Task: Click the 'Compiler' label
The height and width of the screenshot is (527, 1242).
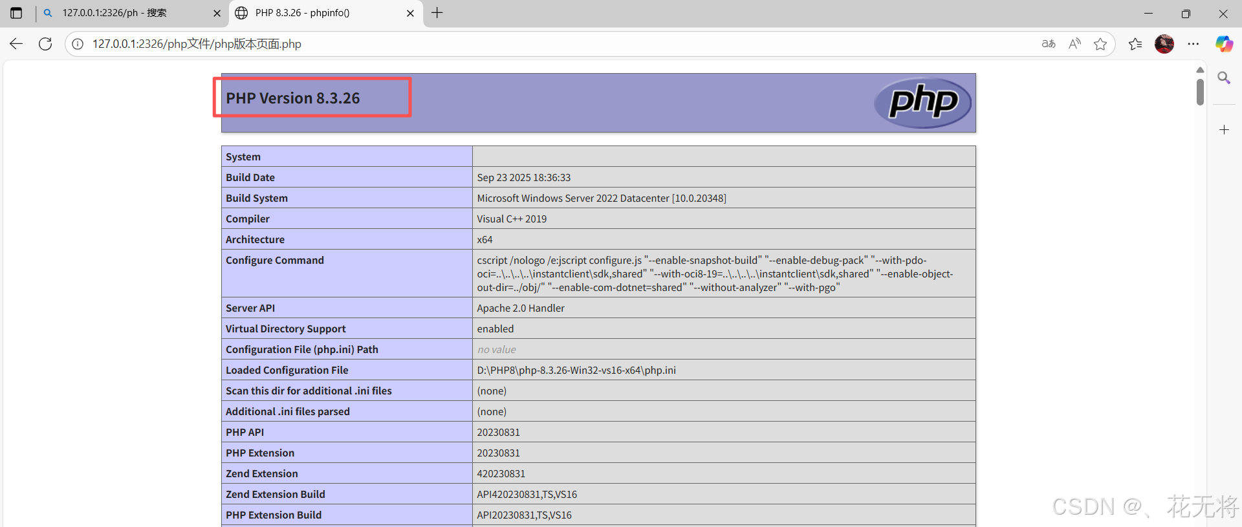Action: 248,219
